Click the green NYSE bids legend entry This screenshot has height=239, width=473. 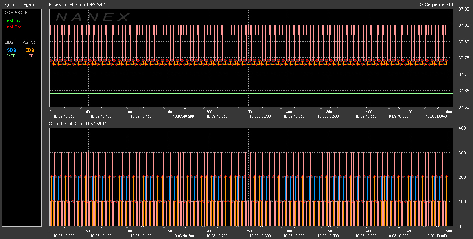pyautogui.click(x=10, y=56)
